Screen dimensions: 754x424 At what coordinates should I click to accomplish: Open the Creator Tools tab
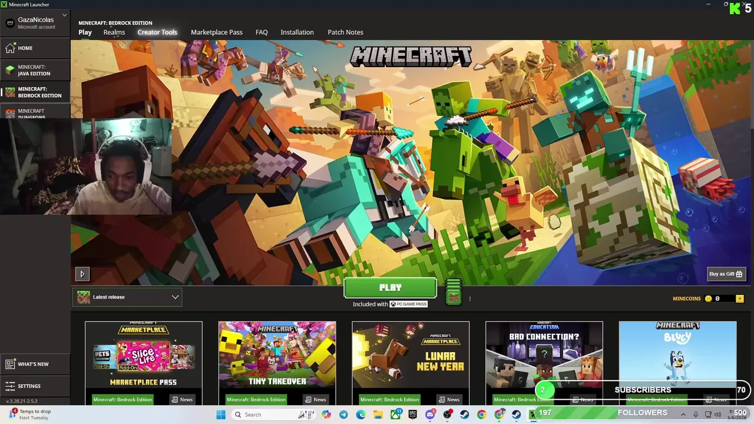pyautogui.click(x=157, y=32)
